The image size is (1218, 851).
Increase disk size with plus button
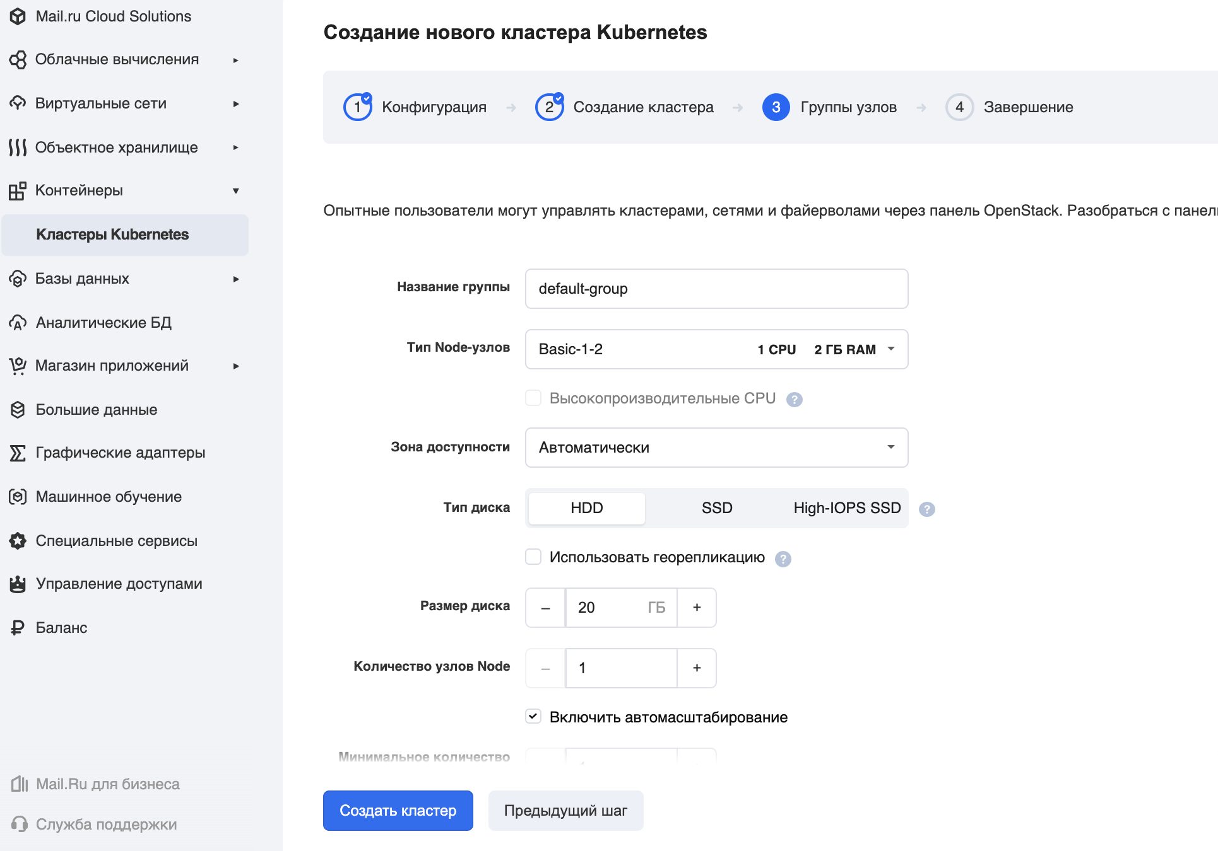[697, 608]
